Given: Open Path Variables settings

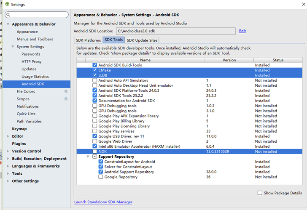Looking at the screenshot, I should click(x=29, y=121).
